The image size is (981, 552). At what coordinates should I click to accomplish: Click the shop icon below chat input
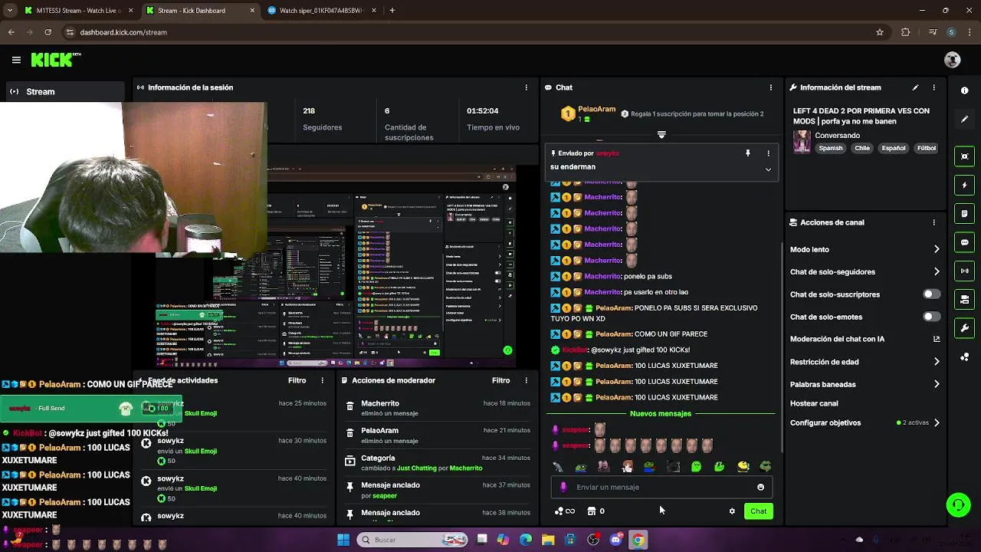pyautogui.click(x=592, y=511)
